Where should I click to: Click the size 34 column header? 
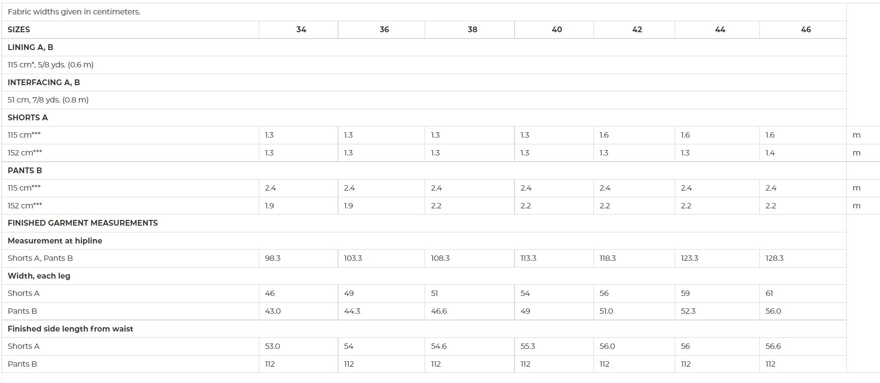click(301, 29)
